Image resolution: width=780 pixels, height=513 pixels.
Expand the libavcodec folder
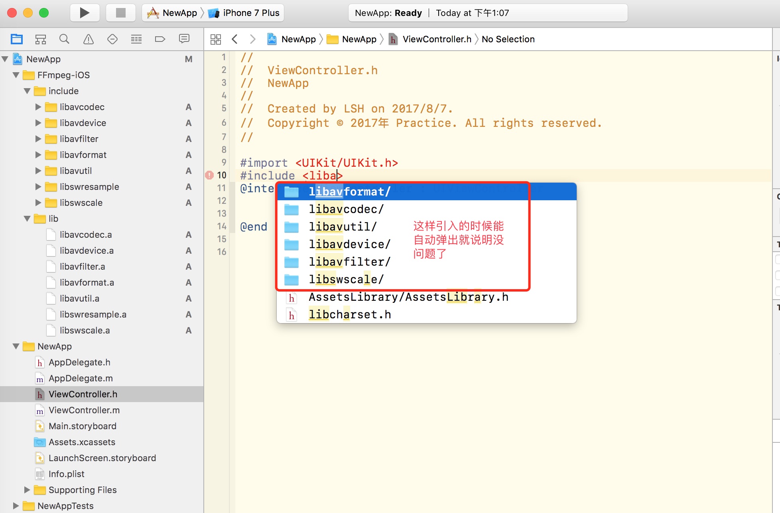38,107
